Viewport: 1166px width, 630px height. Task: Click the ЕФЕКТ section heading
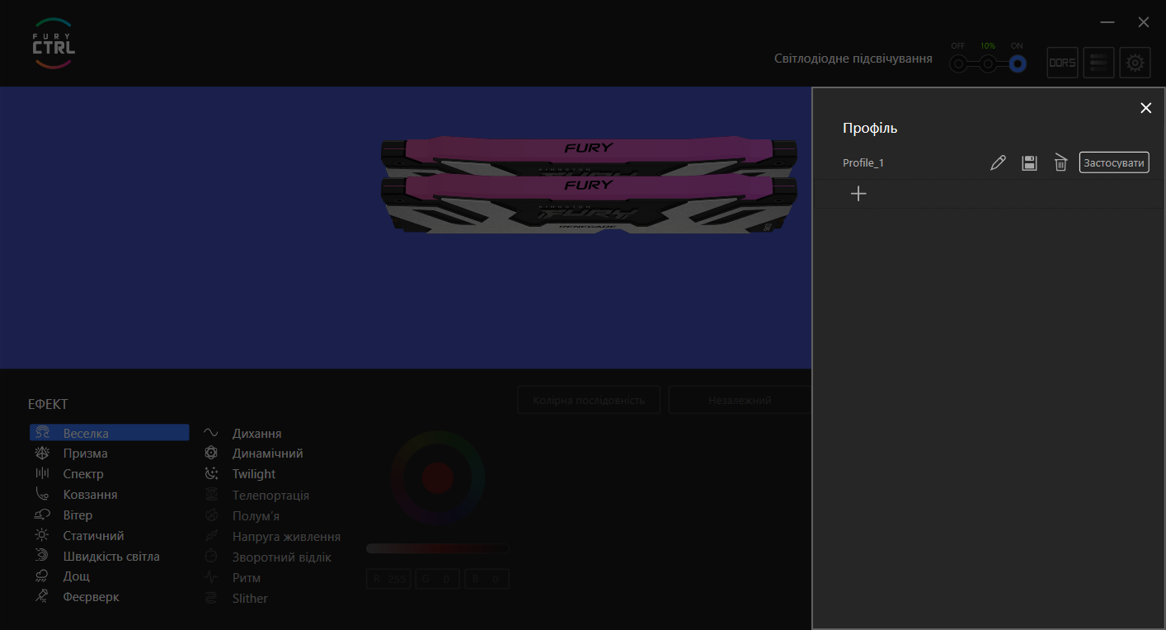[x=48, y=404]
